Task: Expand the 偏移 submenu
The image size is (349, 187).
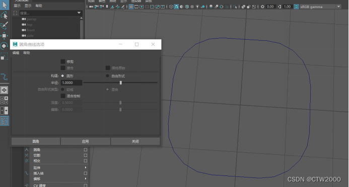Action: [86, 178]
